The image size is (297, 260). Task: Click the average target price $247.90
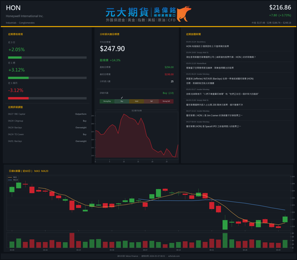click(112, 49)
